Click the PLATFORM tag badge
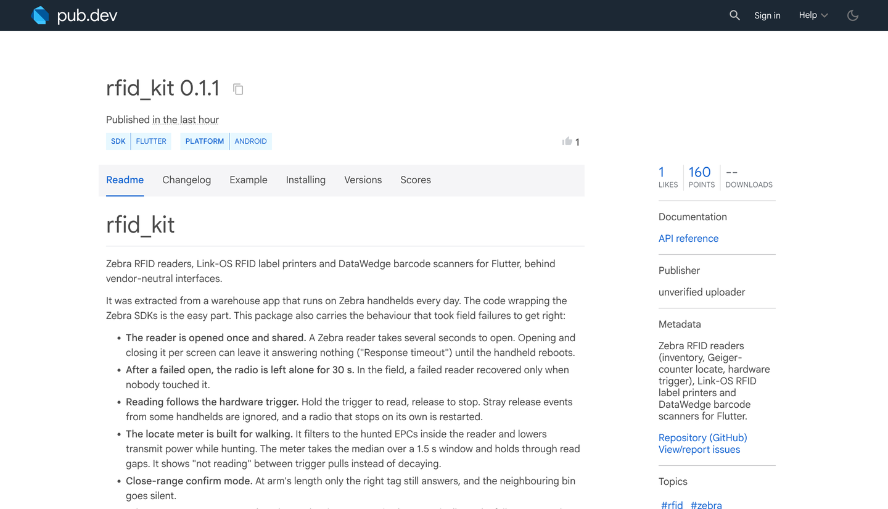The height and width of the screenshot is (509, 888). pyautogui.click(x=205, y=141)
